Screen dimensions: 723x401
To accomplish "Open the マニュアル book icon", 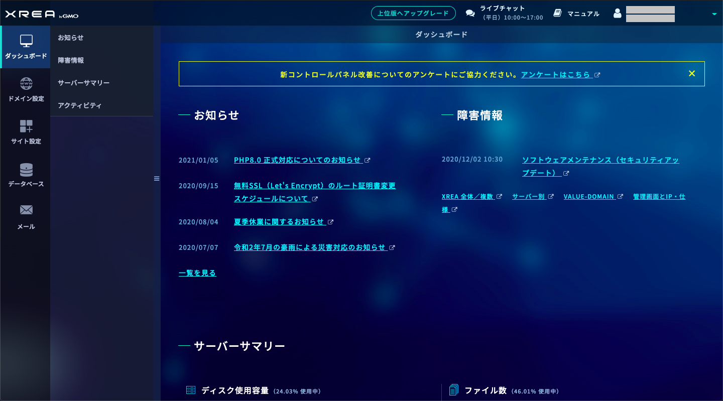I will tap(557, 13).
